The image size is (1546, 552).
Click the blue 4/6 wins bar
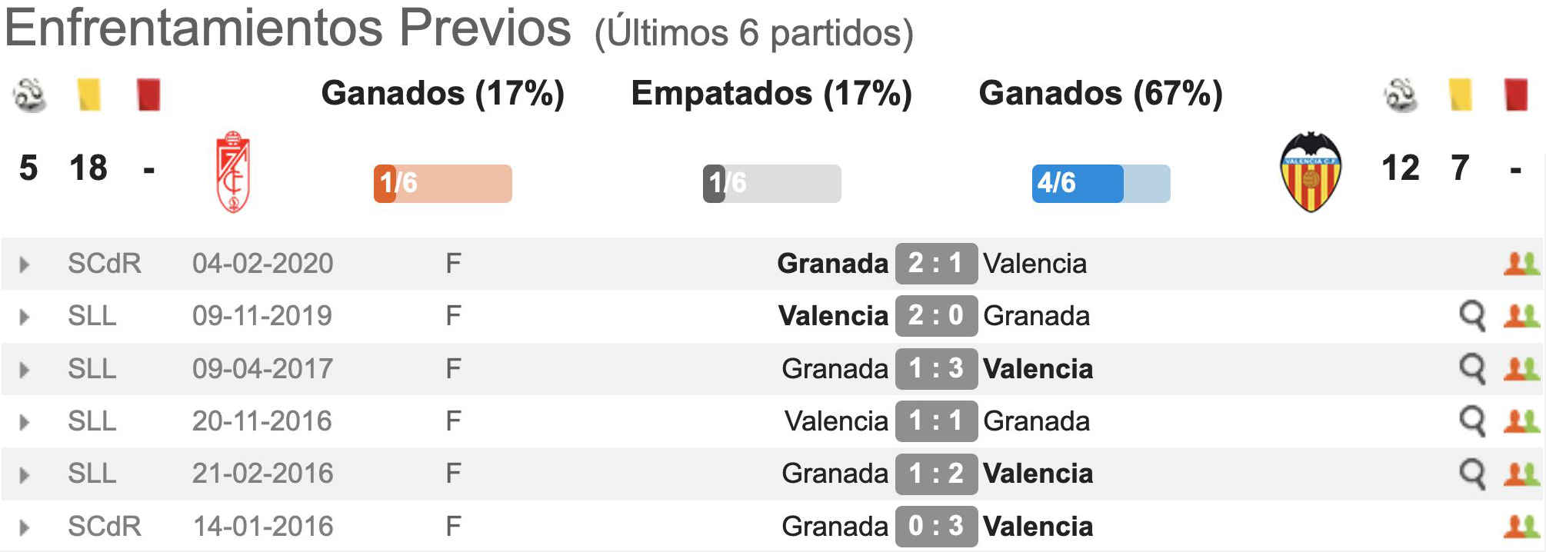pyautogui.click(x=1101, y=184)
